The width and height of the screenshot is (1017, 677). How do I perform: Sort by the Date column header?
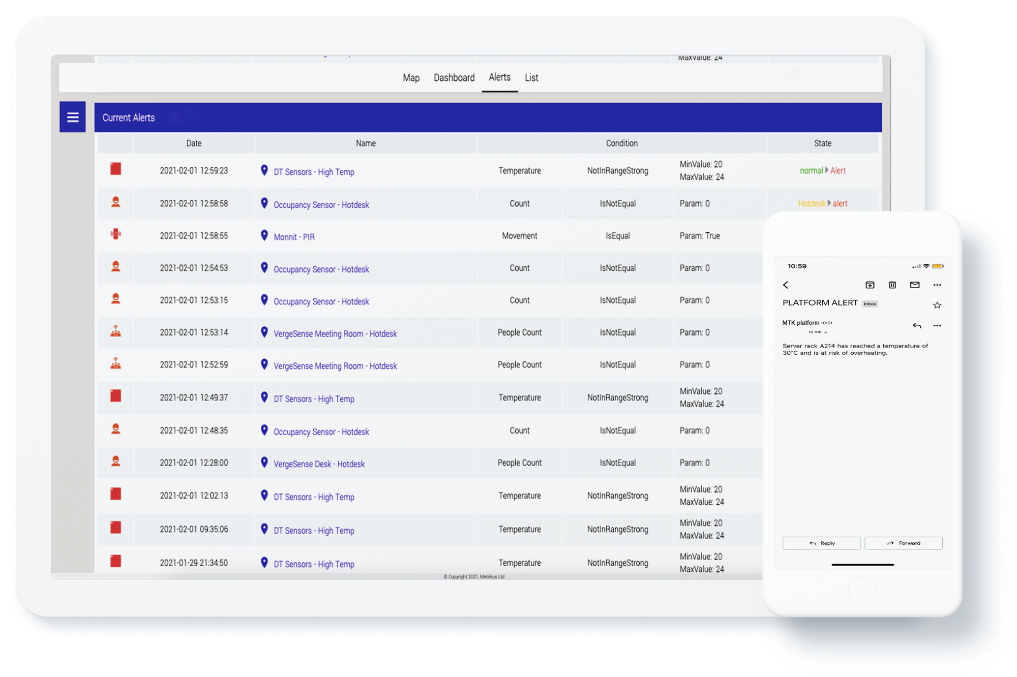point(194,143)
